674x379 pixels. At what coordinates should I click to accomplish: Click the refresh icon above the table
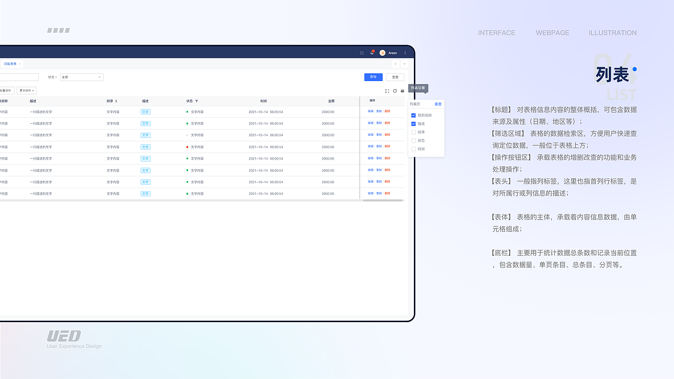pyautogui.click(x=395, y=91)
